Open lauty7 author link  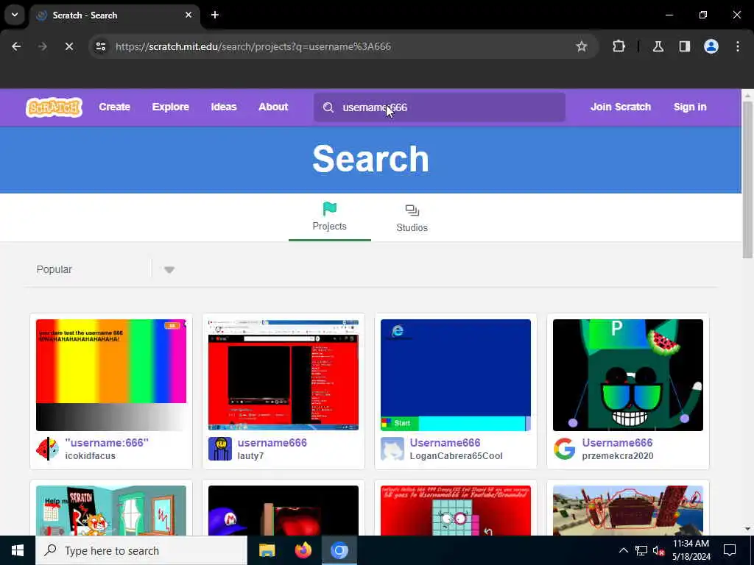(250, 456)
